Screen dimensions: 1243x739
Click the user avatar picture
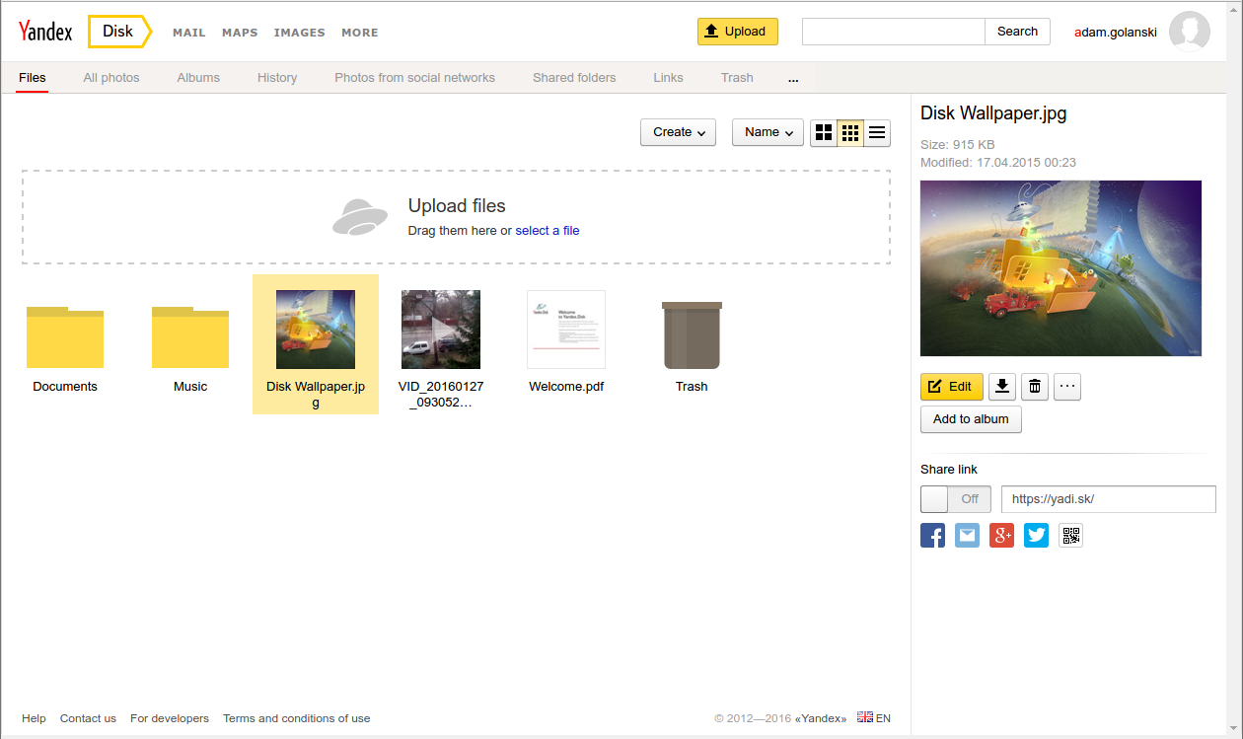1190,32
